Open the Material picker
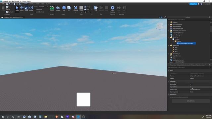 point(76,9)
